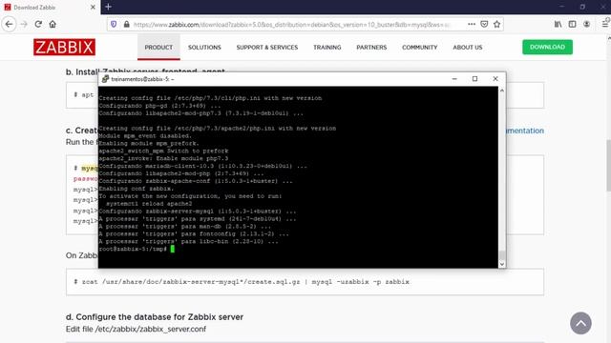Click the zcat create.sql.gz command box
The image size is (611, 343).
[305, 282]
